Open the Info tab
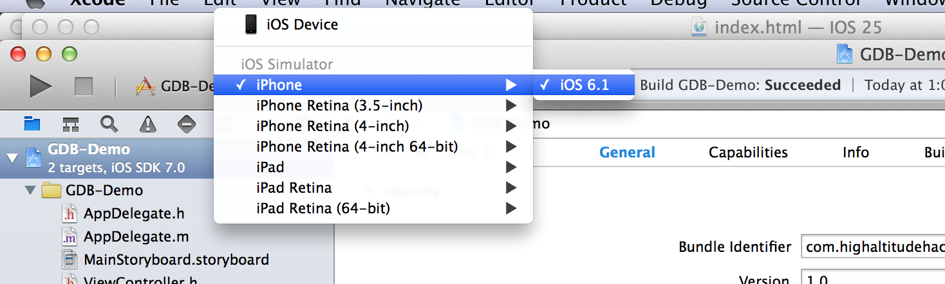Image resolution: width=945 pixels, height=284 pixels. [x=856, y=152]
